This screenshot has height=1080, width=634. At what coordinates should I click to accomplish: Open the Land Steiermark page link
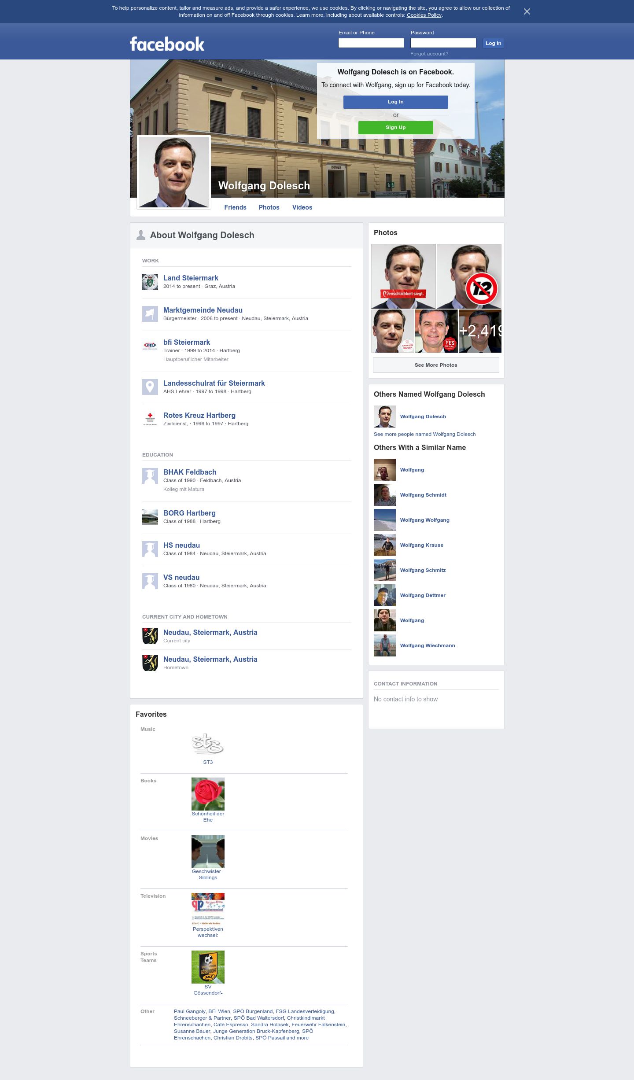click(x=191, y=278)
